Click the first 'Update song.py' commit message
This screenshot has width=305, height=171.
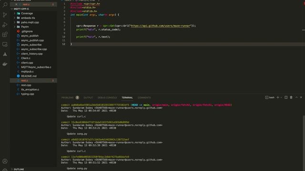tap(77, 134)
